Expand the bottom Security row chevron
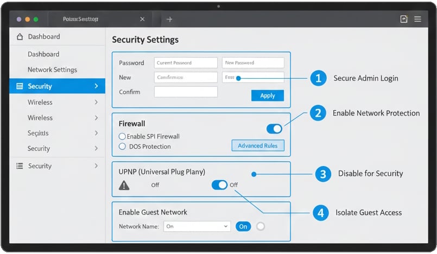Viewport: 437px width, 254px height. [96, 166]
